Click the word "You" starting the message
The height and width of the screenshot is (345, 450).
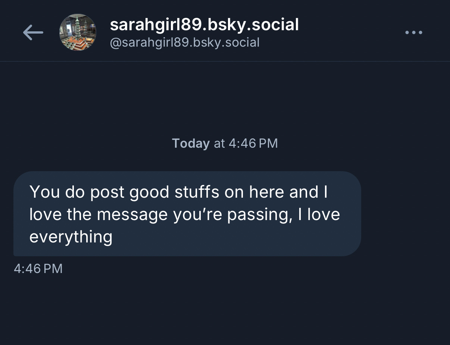point(45,192)
